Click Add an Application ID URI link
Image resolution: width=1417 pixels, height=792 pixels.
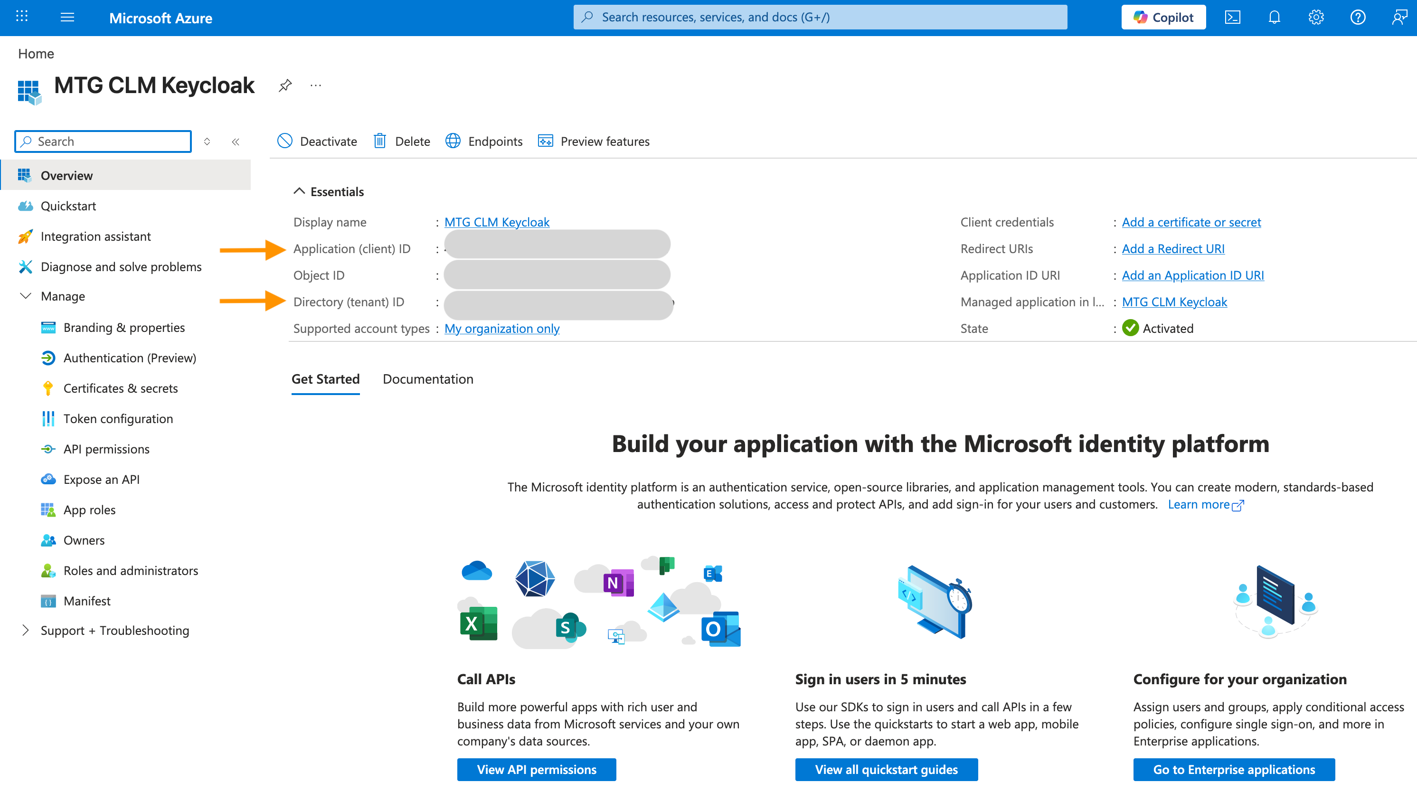1193,275
